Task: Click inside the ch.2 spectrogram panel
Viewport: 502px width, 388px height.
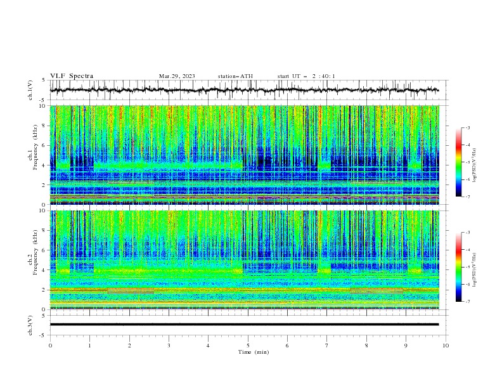Action: click(x=244, y=260)
